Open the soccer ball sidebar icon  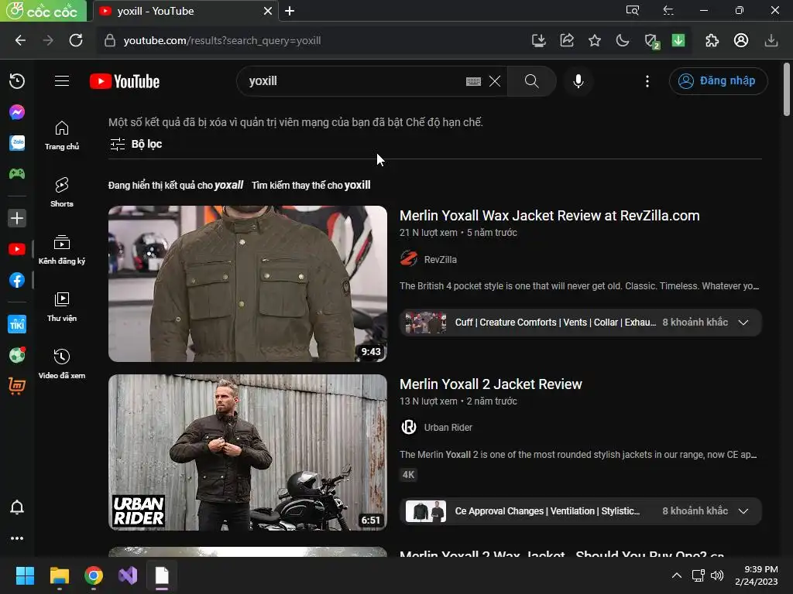(x=17, y=355)
